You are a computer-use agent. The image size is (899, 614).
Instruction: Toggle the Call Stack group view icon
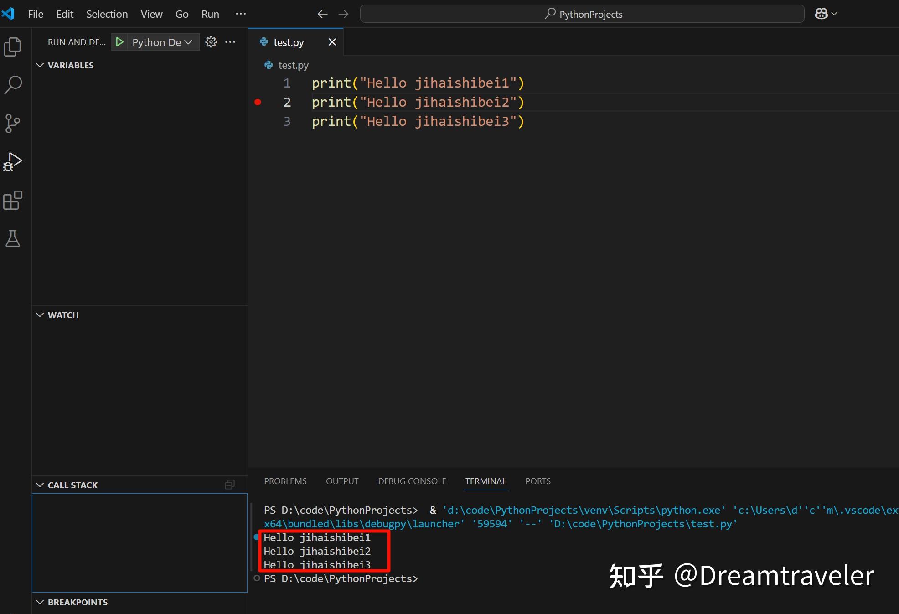(229, 484)
